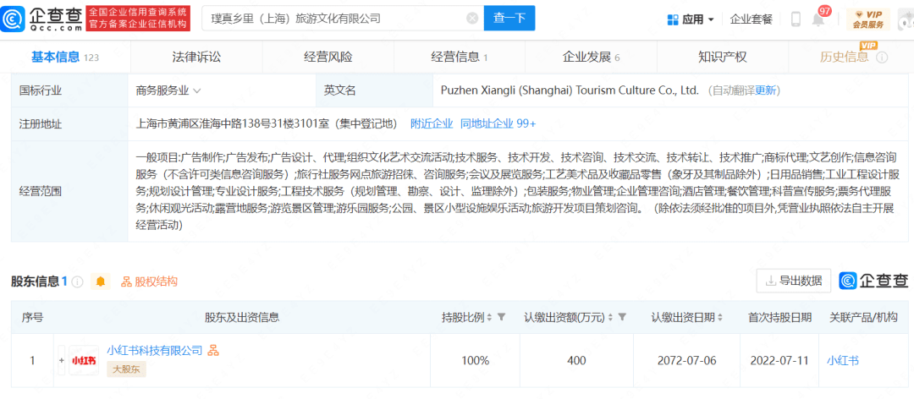Click the 应用 grid icon

coord(673,19)
